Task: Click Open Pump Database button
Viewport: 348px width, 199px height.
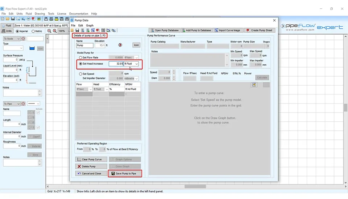Action: (164, 31)
